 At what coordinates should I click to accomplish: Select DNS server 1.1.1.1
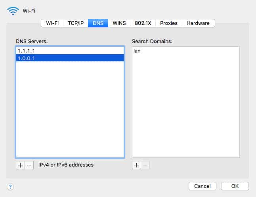point(70,51)
